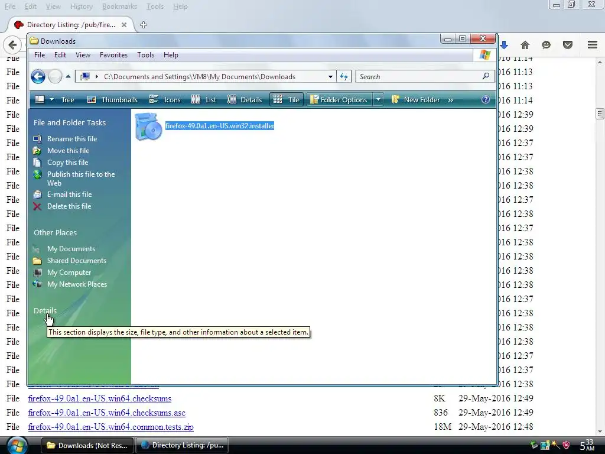605x454 pixels.
Task: Go to My Documents
Action: tap(71, 249)
